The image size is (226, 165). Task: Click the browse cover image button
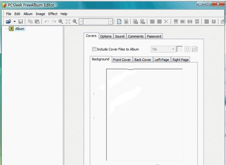click(x=195, y=49)
